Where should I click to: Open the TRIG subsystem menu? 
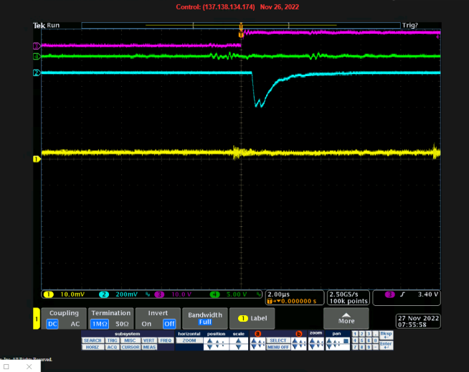pyautogui.click(x=111, y=340)
